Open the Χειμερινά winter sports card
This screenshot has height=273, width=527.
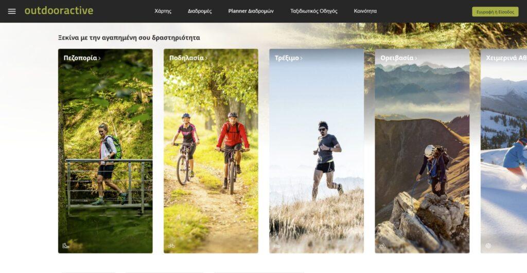[504, 151]
